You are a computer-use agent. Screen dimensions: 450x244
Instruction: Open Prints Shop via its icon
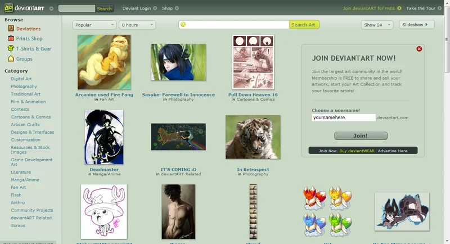click(x=10, y=38)
